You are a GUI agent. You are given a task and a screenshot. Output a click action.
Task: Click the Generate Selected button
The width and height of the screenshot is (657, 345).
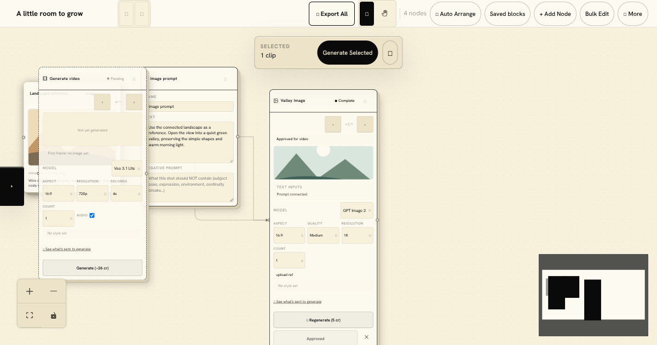(x=348, y=53)
